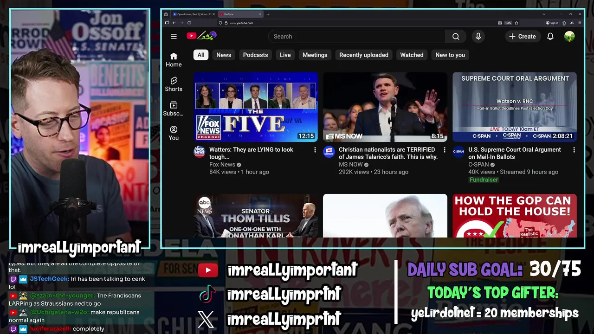Screen dimensions: 594x334
Task: Open the notifications bell
Action: click(x=550, y=36)
